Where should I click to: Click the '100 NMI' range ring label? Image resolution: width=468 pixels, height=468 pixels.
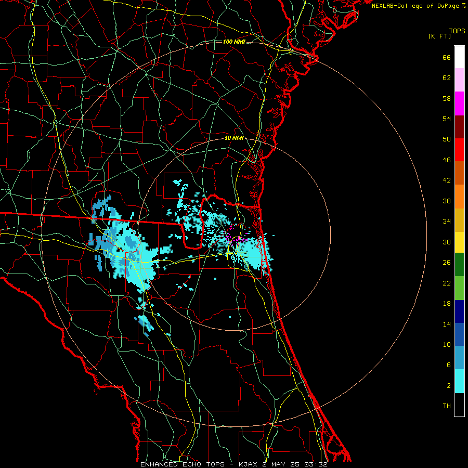point(234,42)
